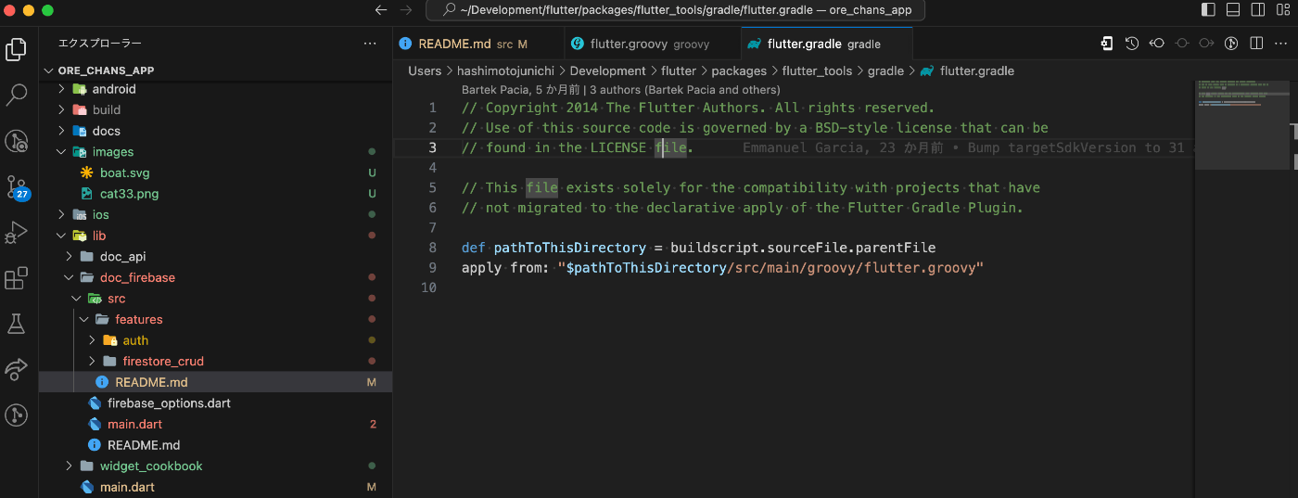1298x498 pixels.
Task: Go forward using the right navigation arrow
Action: [405, 10]
